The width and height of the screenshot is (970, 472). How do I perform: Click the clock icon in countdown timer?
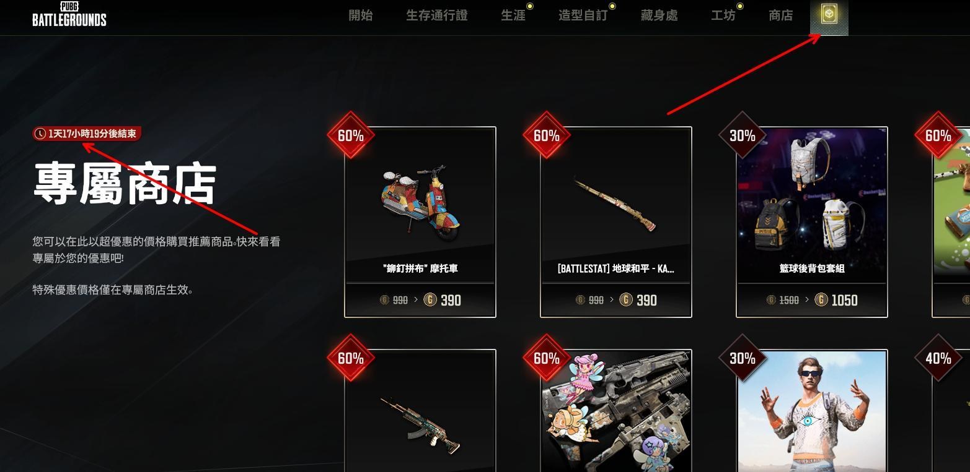[x=40, y=134]
